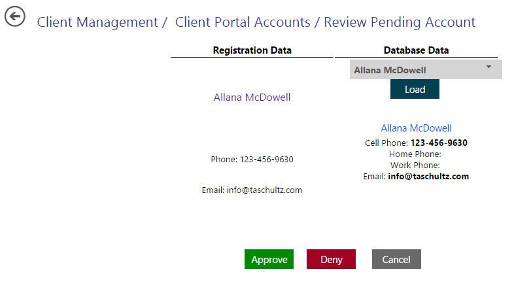
Task: Click the Review Pending Account breadcrumb title
Action: (x=399, y=22)
